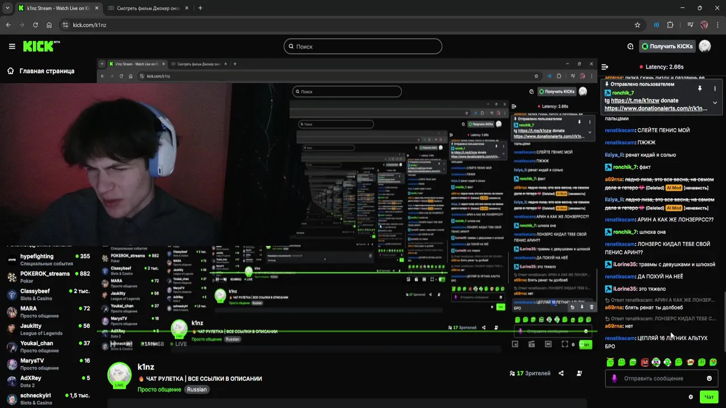Click the user icon beside the share icon
The height and width of the screenshot is (408, 726).
click(579, 373)
